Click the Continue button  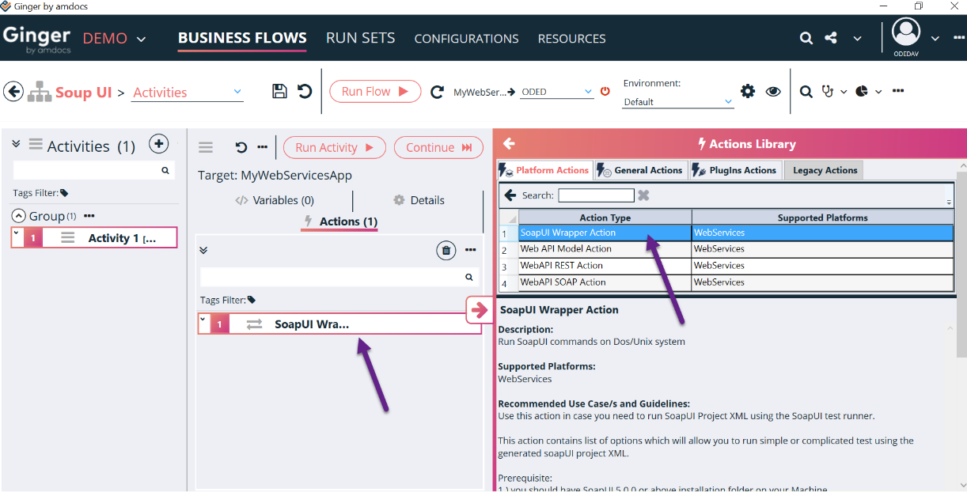tap(438, 147)
